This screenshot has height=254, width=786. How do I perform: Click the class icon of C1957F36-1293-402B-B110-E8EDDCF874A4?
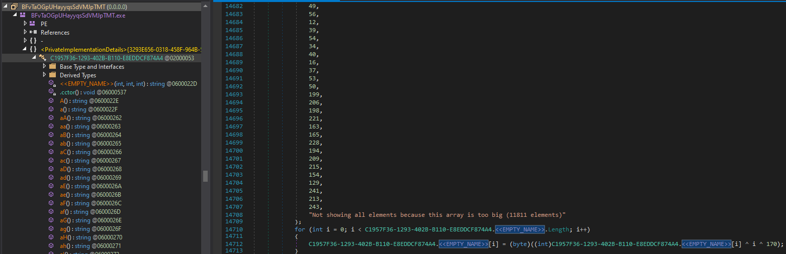click(43, 58)
